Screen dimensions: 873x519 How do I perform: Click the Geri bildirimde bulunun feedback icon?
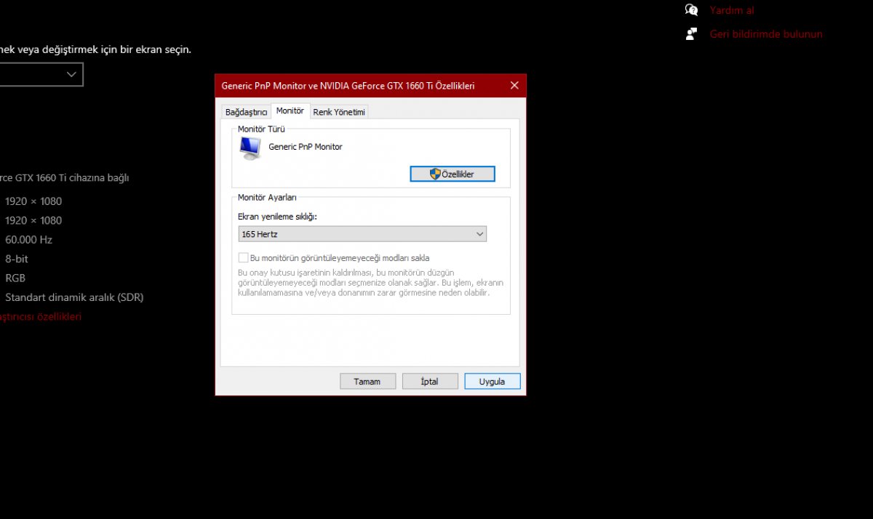[691, 34]
